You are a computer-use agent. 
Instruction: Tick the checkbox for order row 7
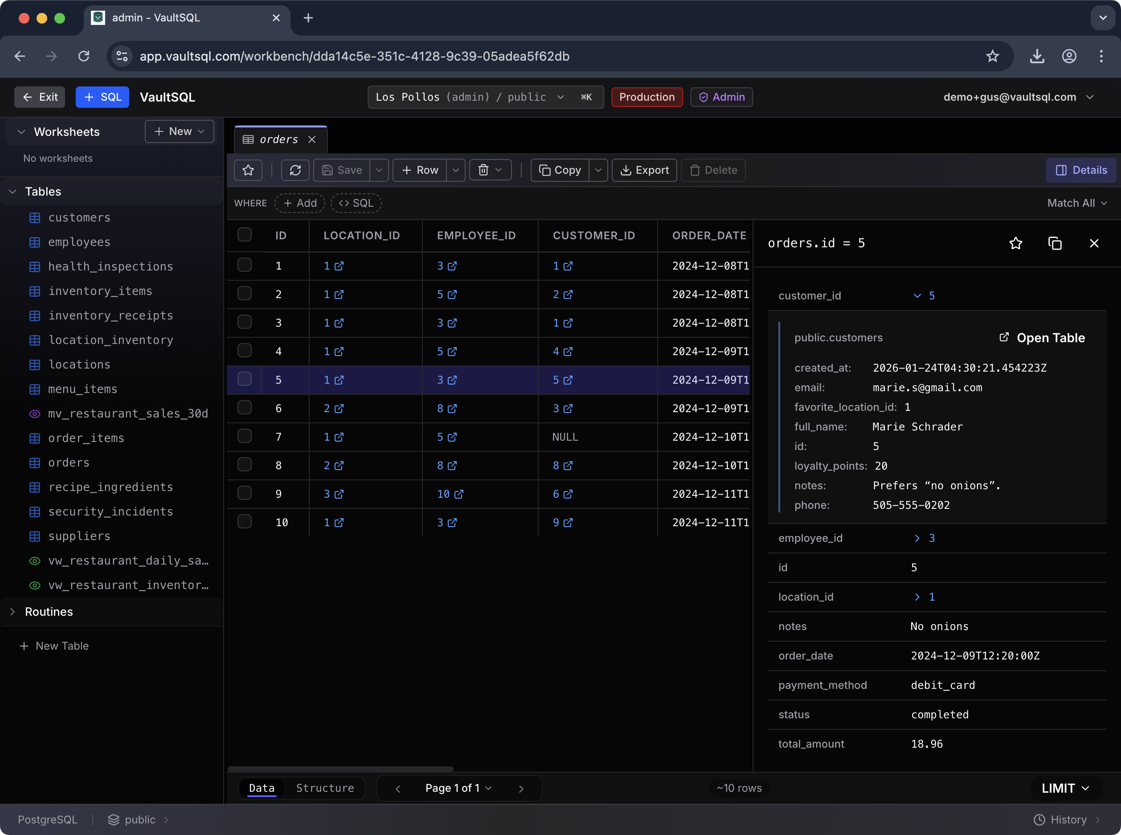pyautogui.click(x=245, y=436)
